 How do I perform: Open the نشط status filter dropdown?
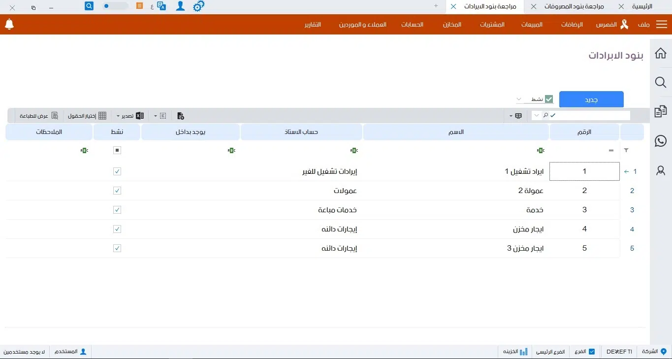(518, 99)
